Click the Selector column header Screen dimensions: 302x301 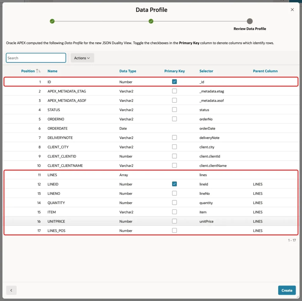pyautogui.click(x=206, y=71)
